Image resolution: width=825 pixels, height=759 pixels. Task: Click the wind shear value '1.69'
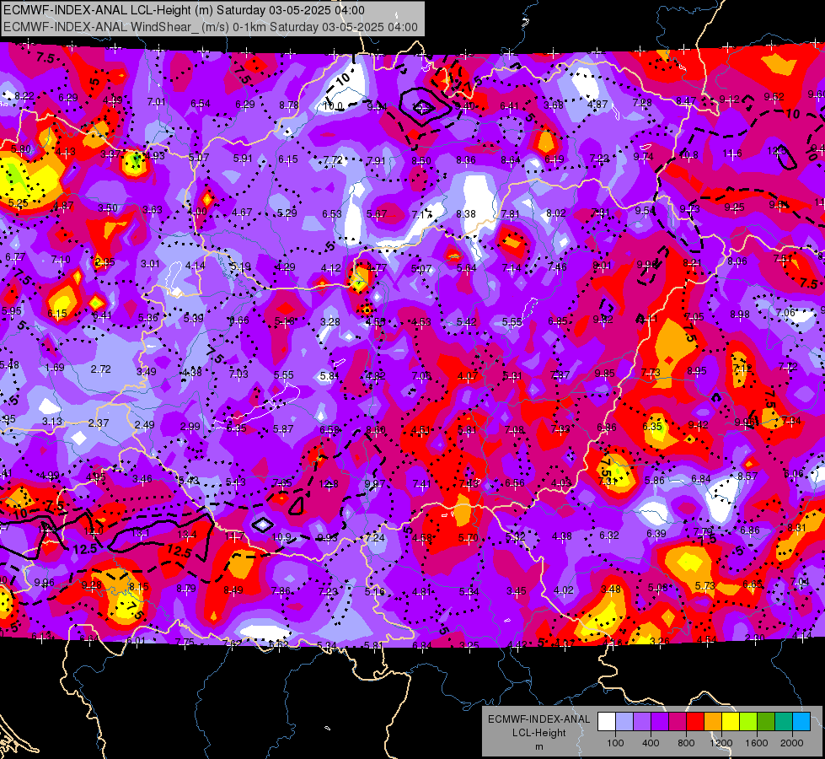point(55,368)
